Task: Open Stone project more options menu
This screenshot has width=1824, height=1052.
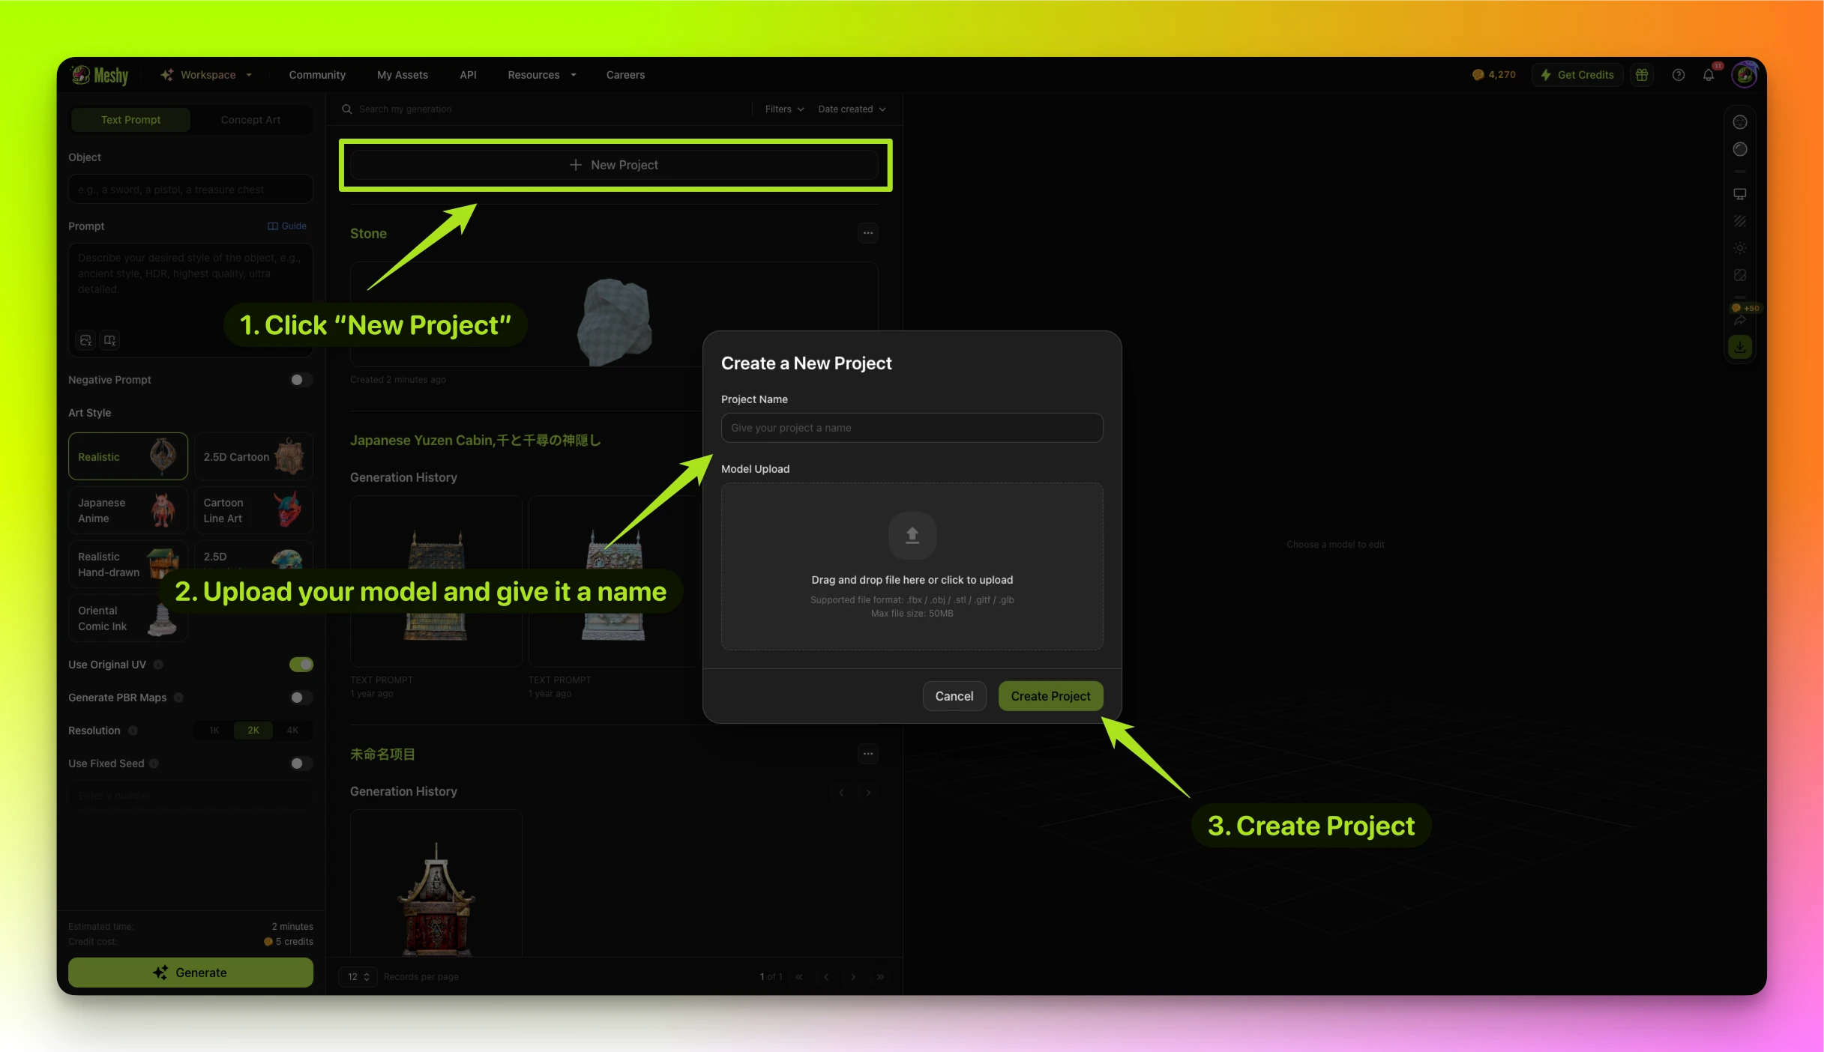Action: (867, 233)
